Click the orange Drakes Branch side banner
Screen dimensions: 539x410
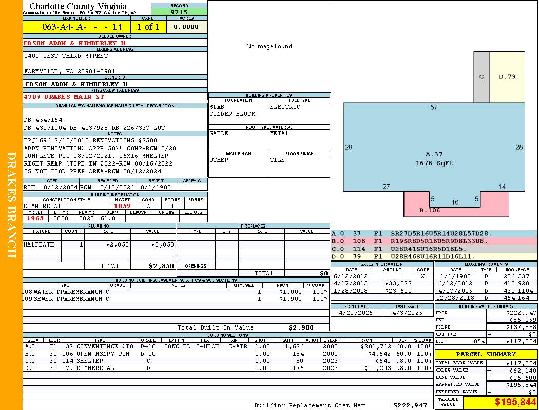point(11,205)
